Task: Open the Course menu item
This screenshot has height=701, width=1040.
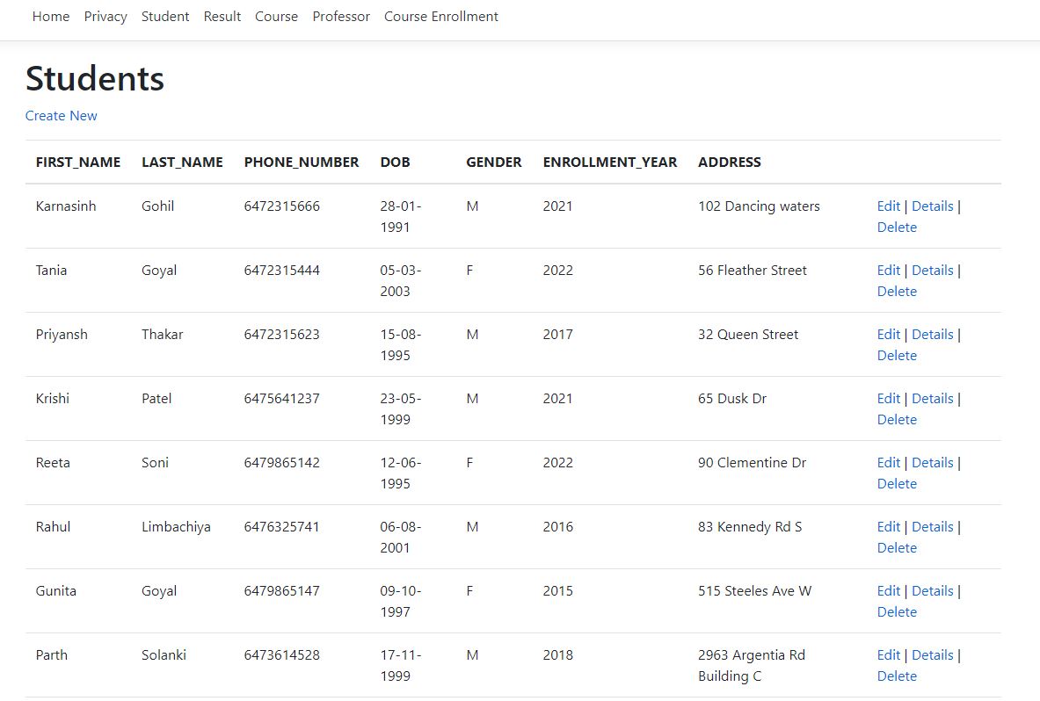Action: coord(276,16)
